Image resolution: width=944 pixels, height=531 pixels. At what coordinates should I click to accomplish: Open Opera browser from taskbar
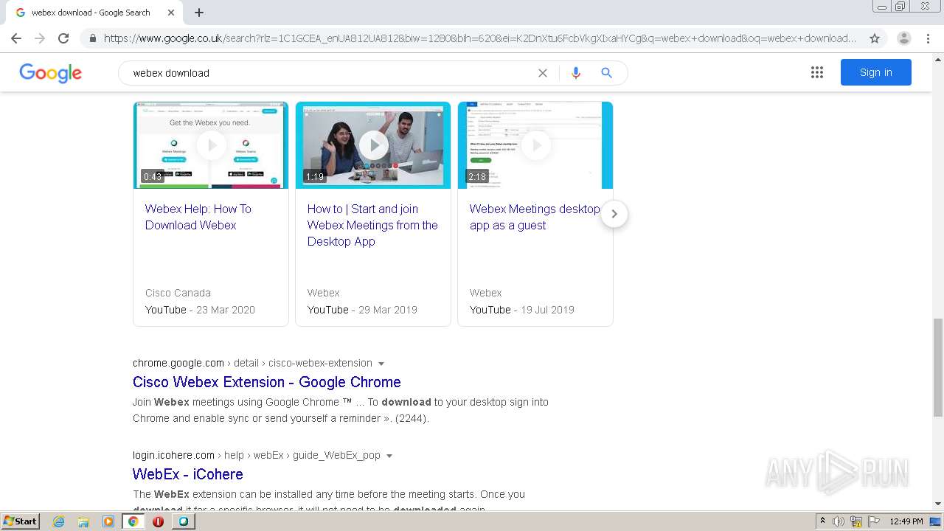158,521
